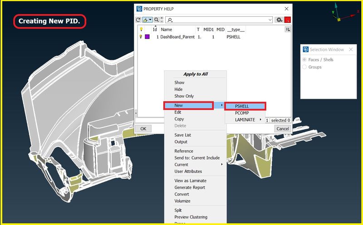Choose Copy in the context menu
Viewport: 363px width, 225px height.
coord(179,119)
